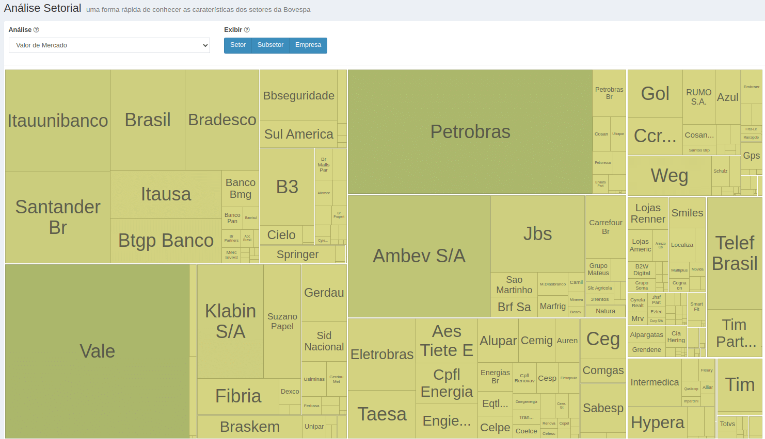
Task: Select the Btgp Banco tile
Action: (166, 241)
